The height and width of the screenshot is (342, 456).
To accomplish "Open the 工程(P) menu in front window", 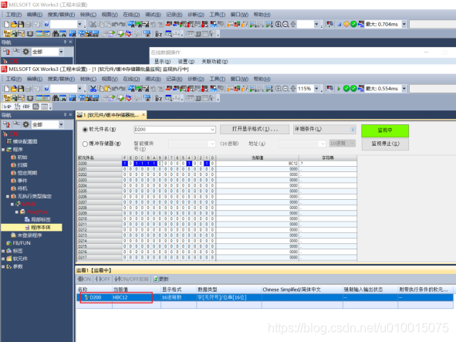I will [14, 79].
